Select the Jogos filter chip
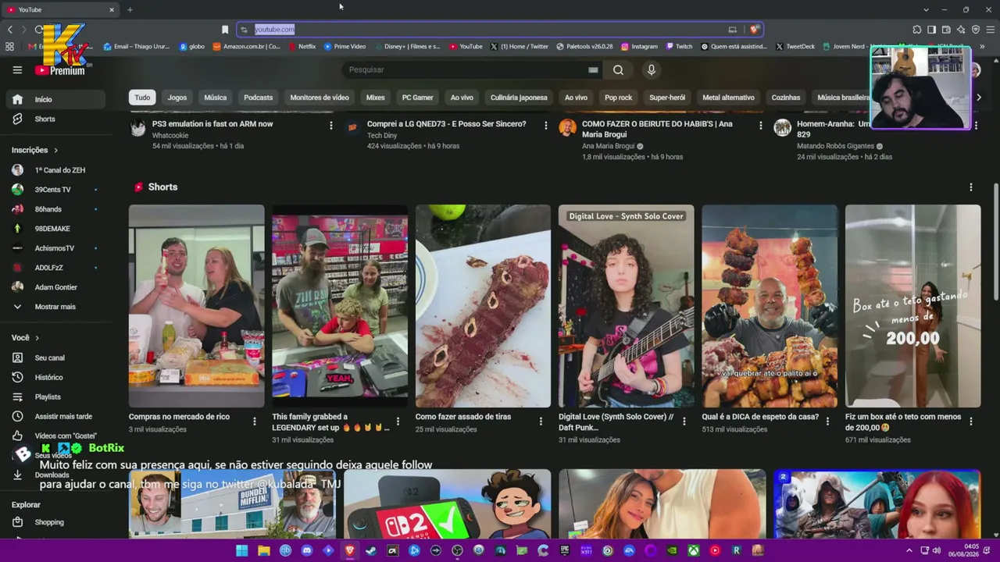The image size is (1000, 562). click(x=177, y=98)
